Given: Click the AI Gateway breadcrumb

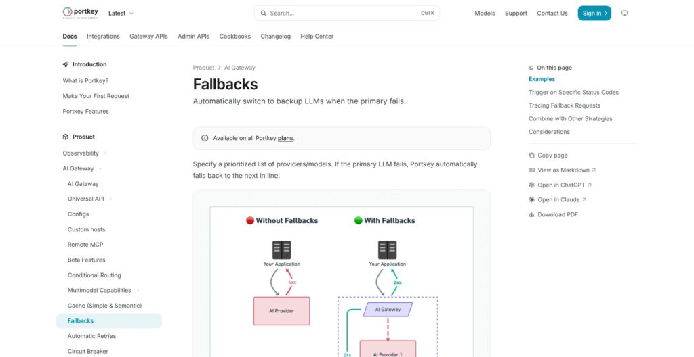Looking at the screenshot, I should pyautogui.click(x=239, y=68).
